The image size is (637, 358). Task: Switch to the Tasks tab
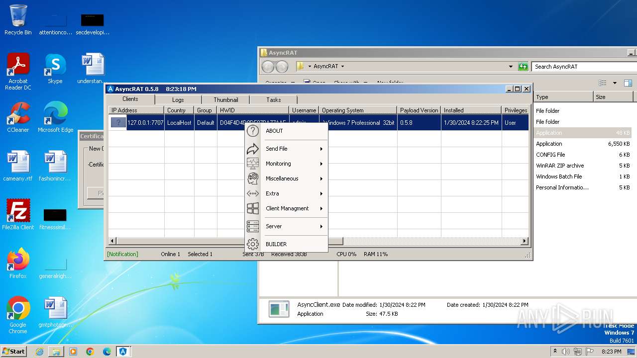tap(273, 100)
